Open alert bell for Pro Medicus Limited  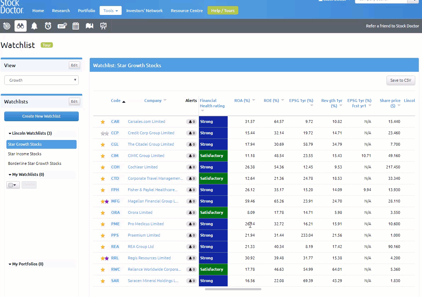(191, 224)
